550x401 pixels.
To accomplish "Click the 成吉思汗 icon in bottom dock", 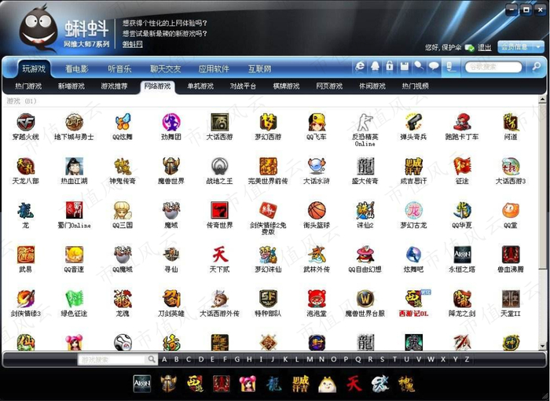I will pyautogui.click(x=300, y=384).
